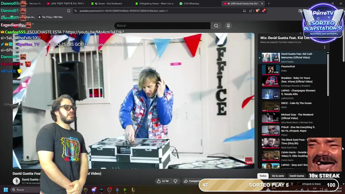
Task: Click the ESP language indicator in system tray
Action: click(315, 190)
